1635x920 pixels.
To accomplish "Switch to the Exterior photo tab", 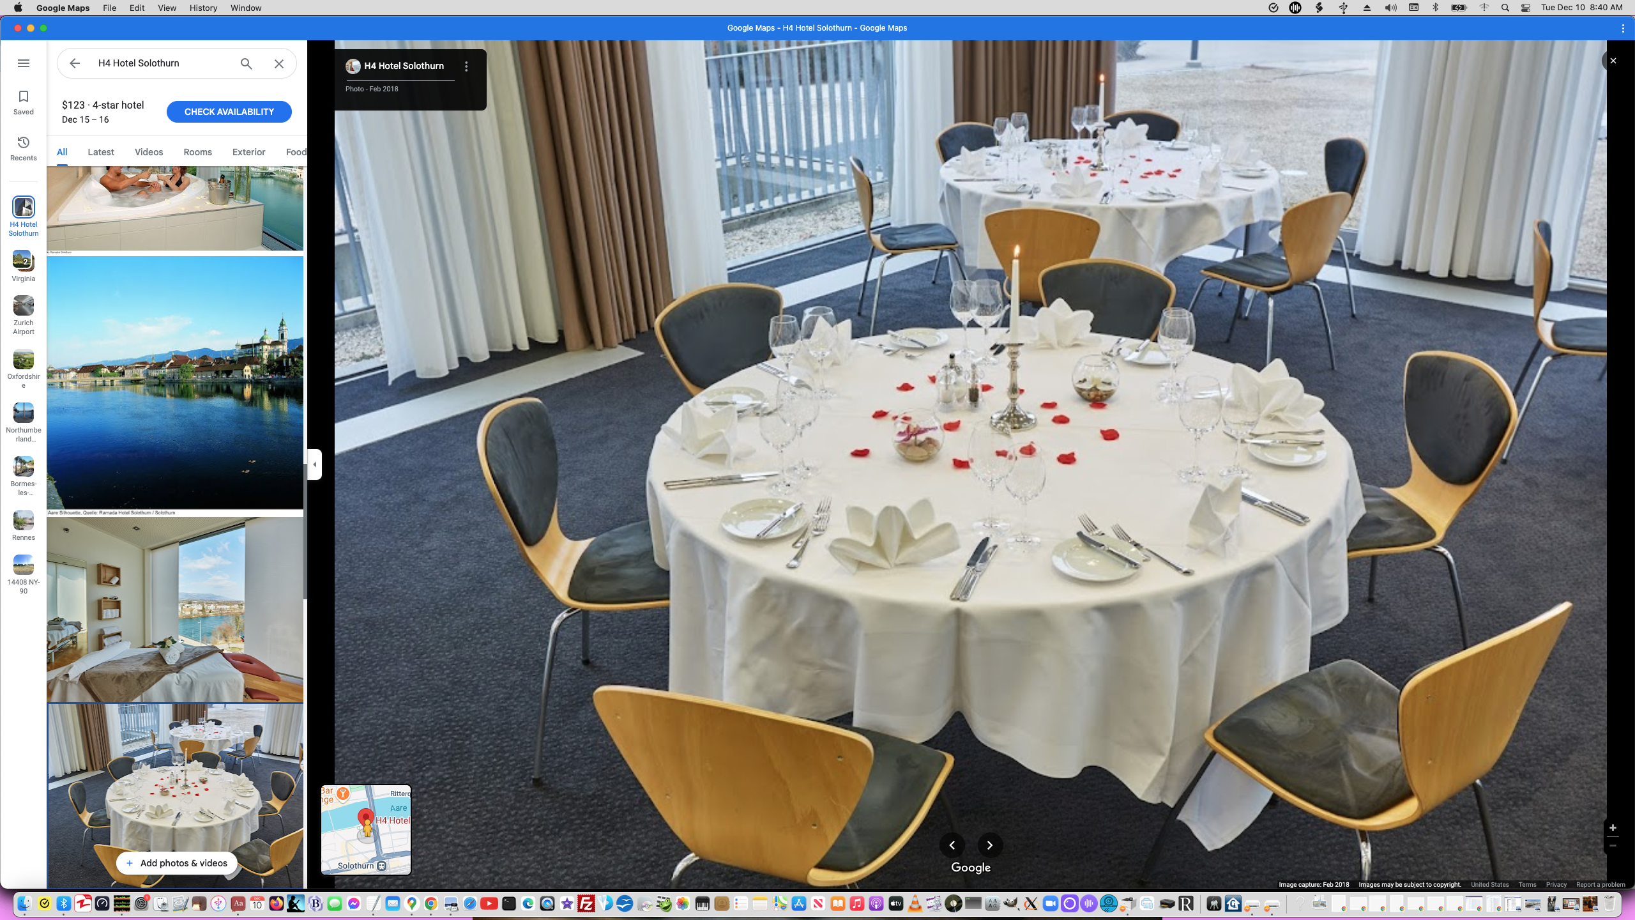I will (248, 152).
